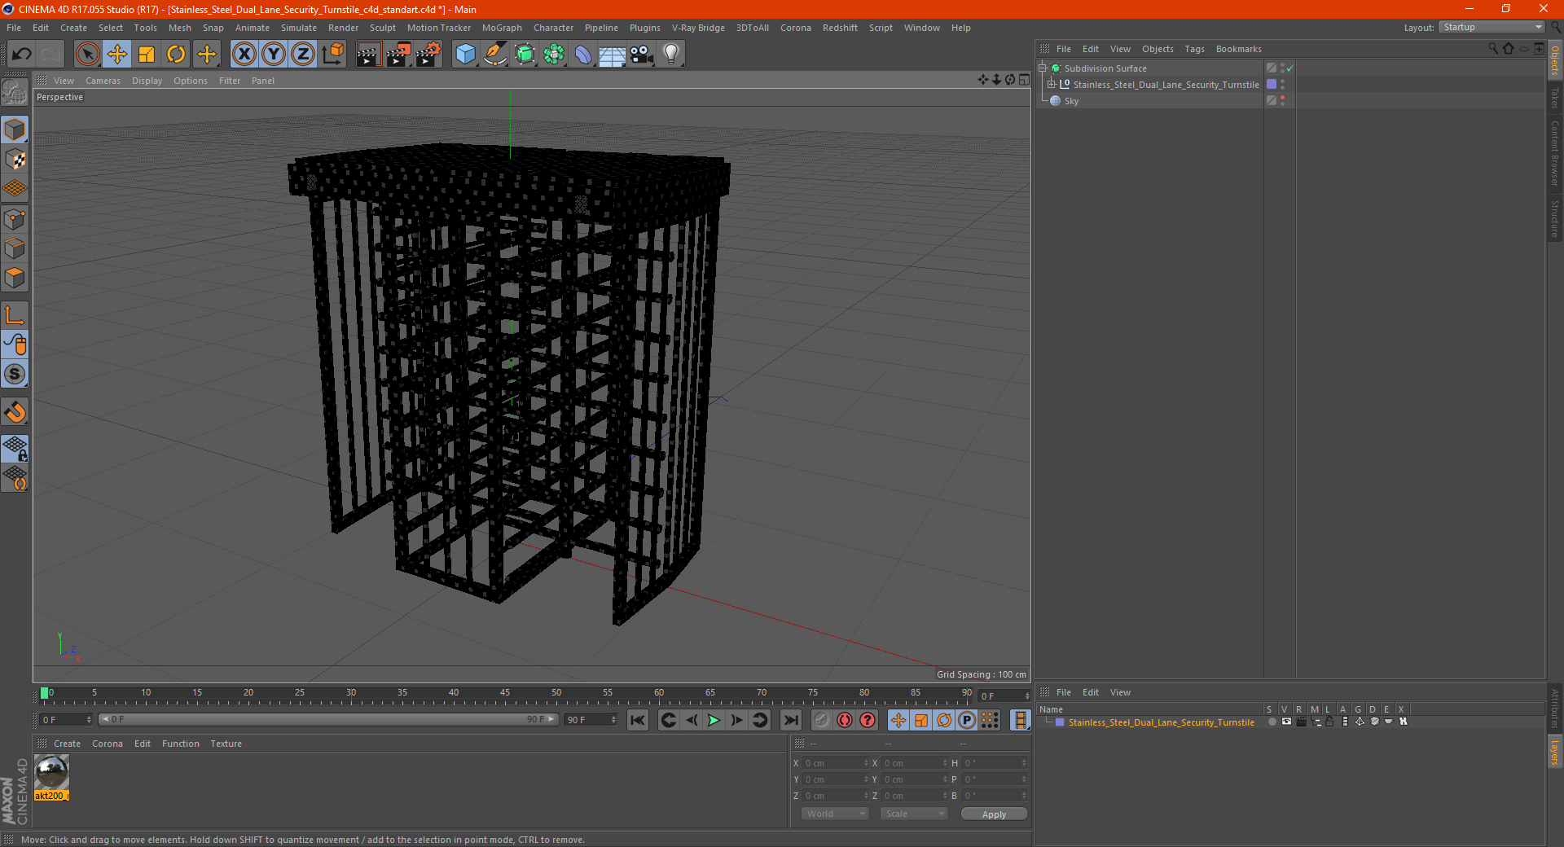The height and width of the screenshot is (847, 1564).
Task: Toggle Y-axis lock
Action: 274,55
